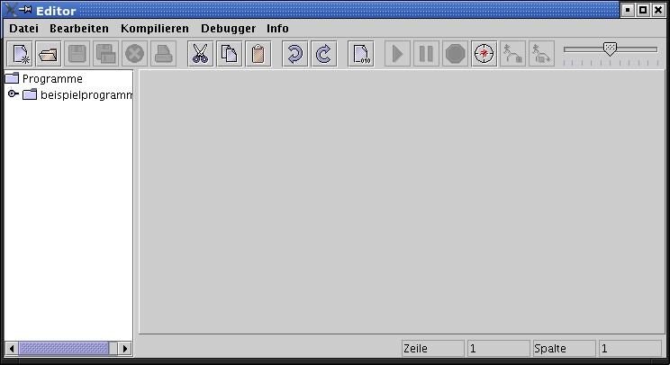Click the undo arrow icon
The image size is (670, 365).
click(x=294, y=54)
